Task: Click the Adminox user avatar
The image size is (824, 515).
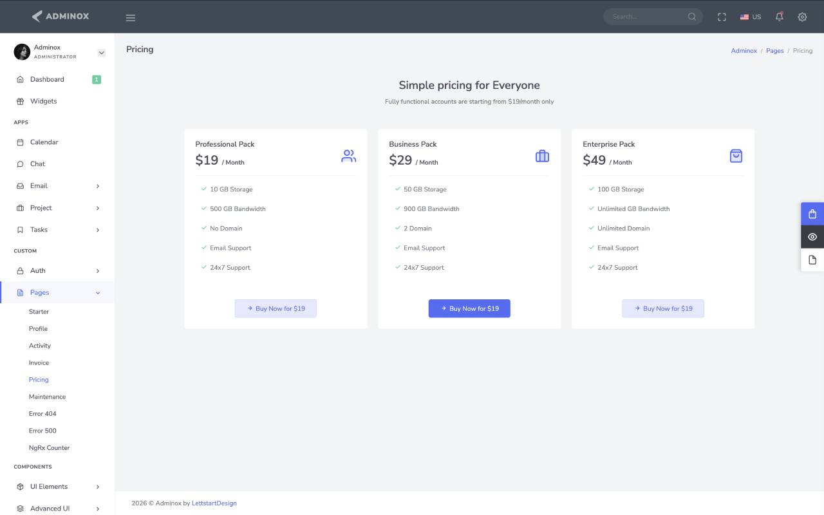Action: [22, 52]
